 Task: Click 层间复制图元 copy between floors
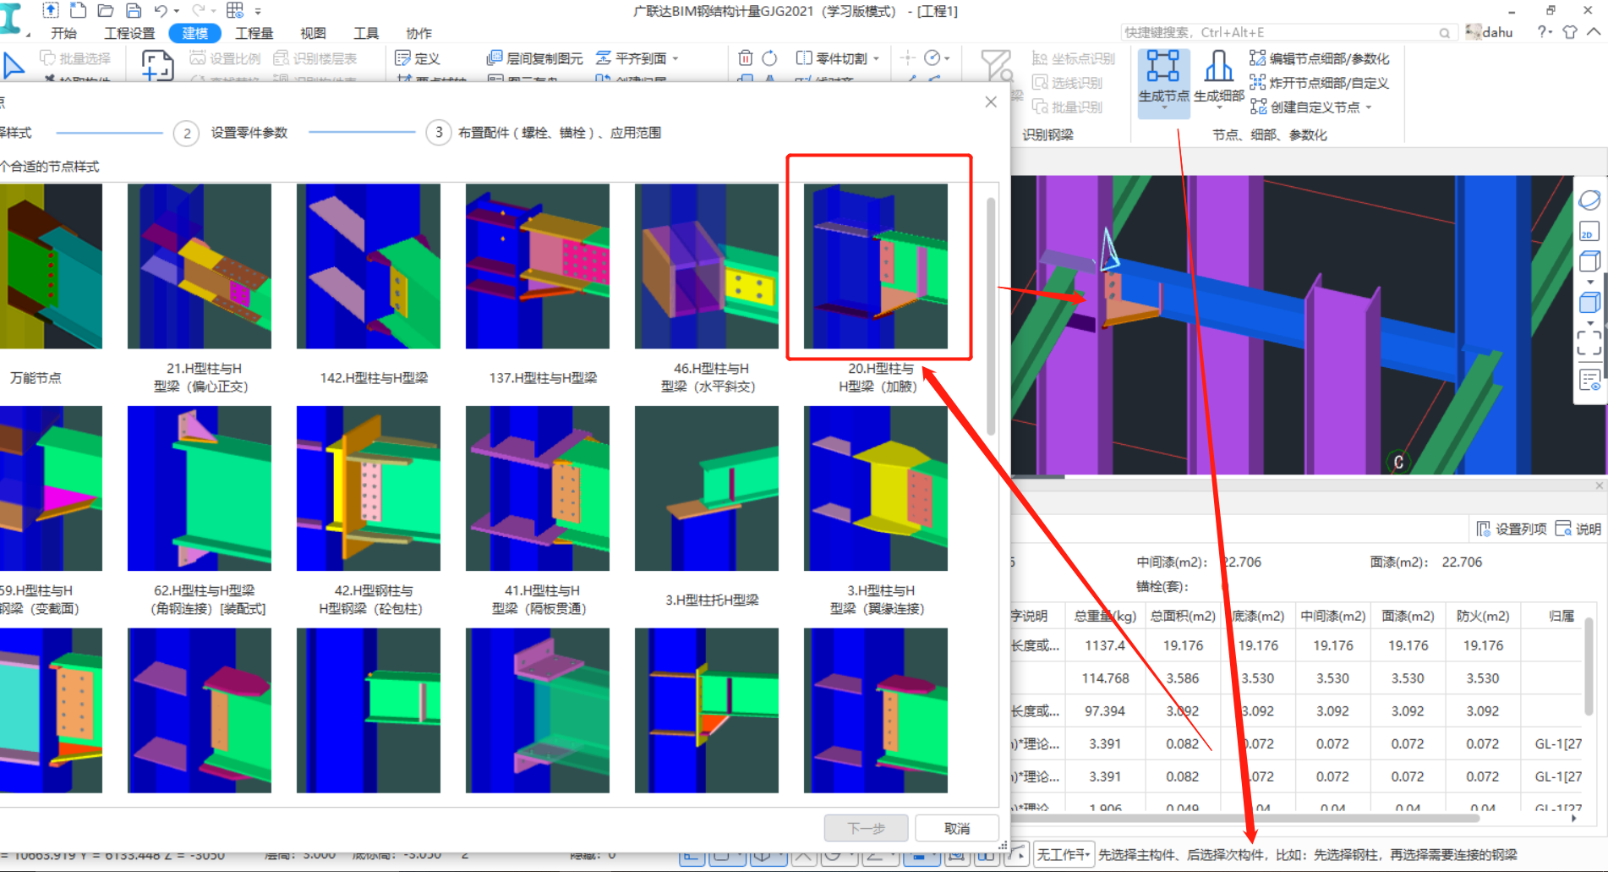(x=534, y=58)
